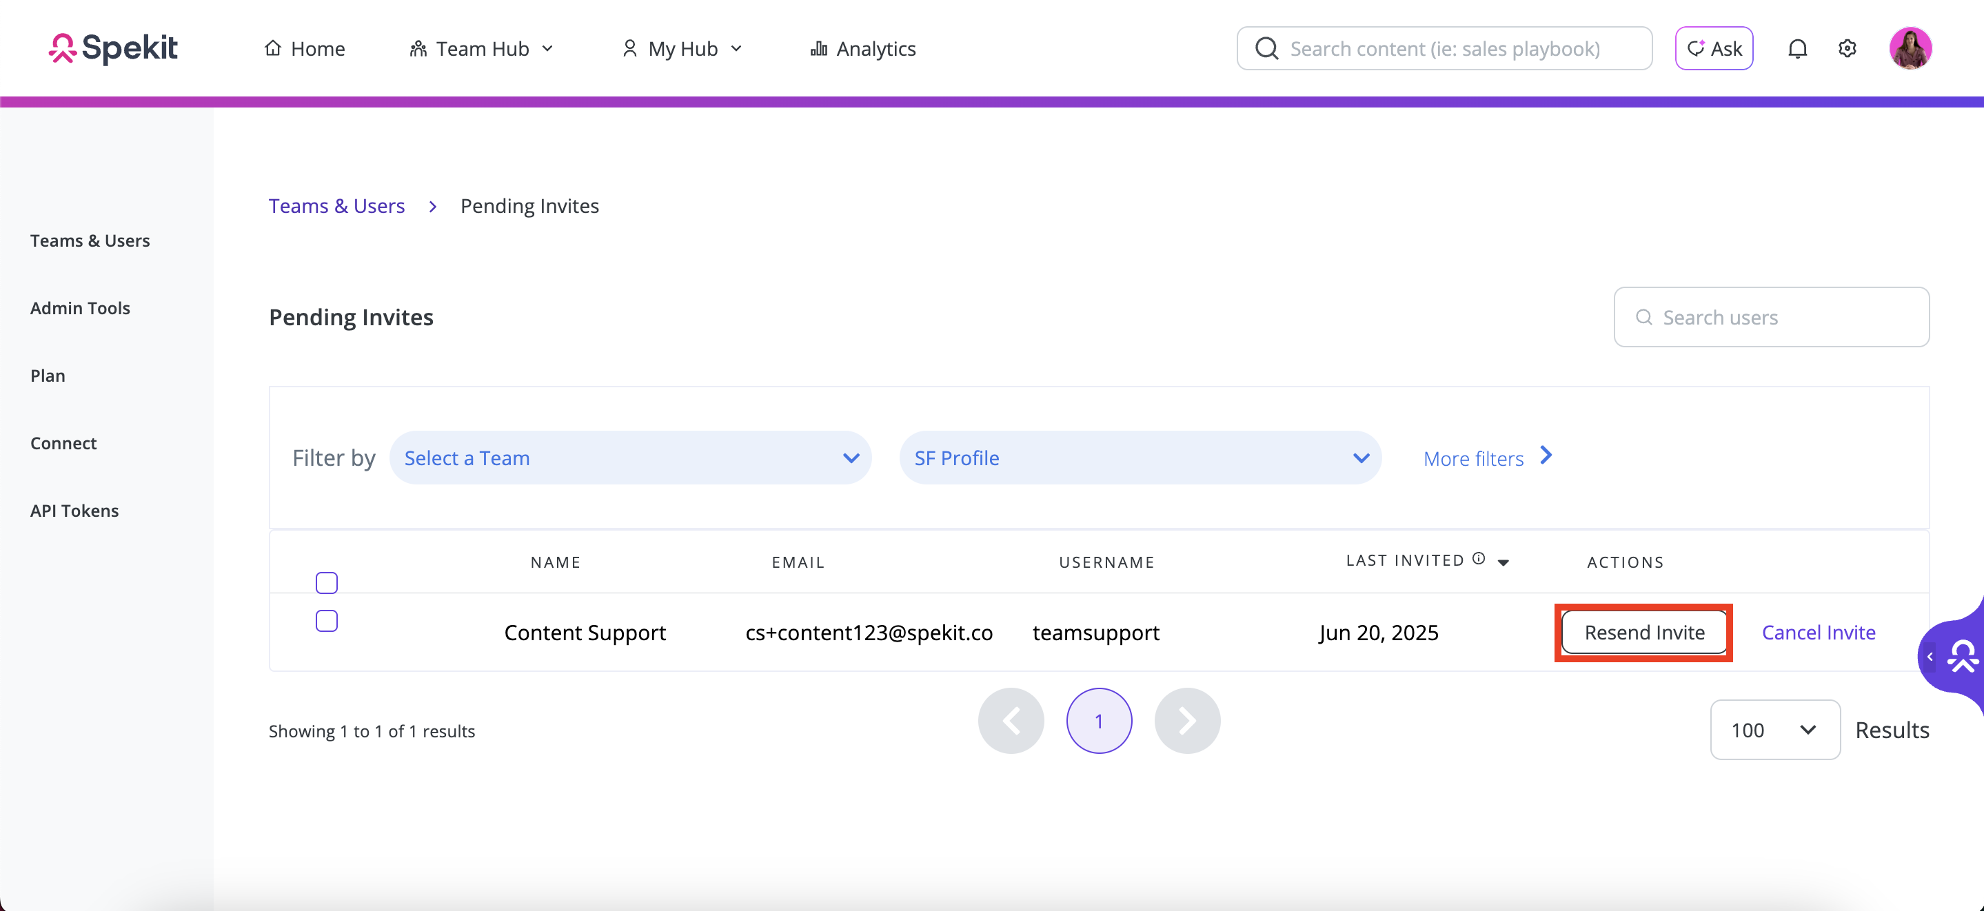Click Last Invited info icon

1479,559
